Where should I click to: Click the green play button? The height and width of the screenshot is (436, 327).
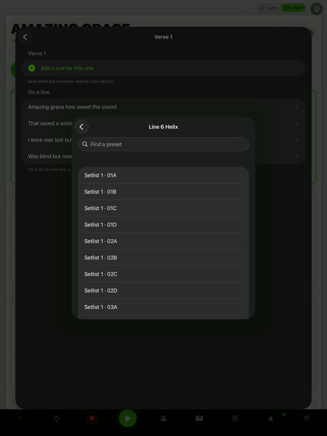(x=128, y=418)
